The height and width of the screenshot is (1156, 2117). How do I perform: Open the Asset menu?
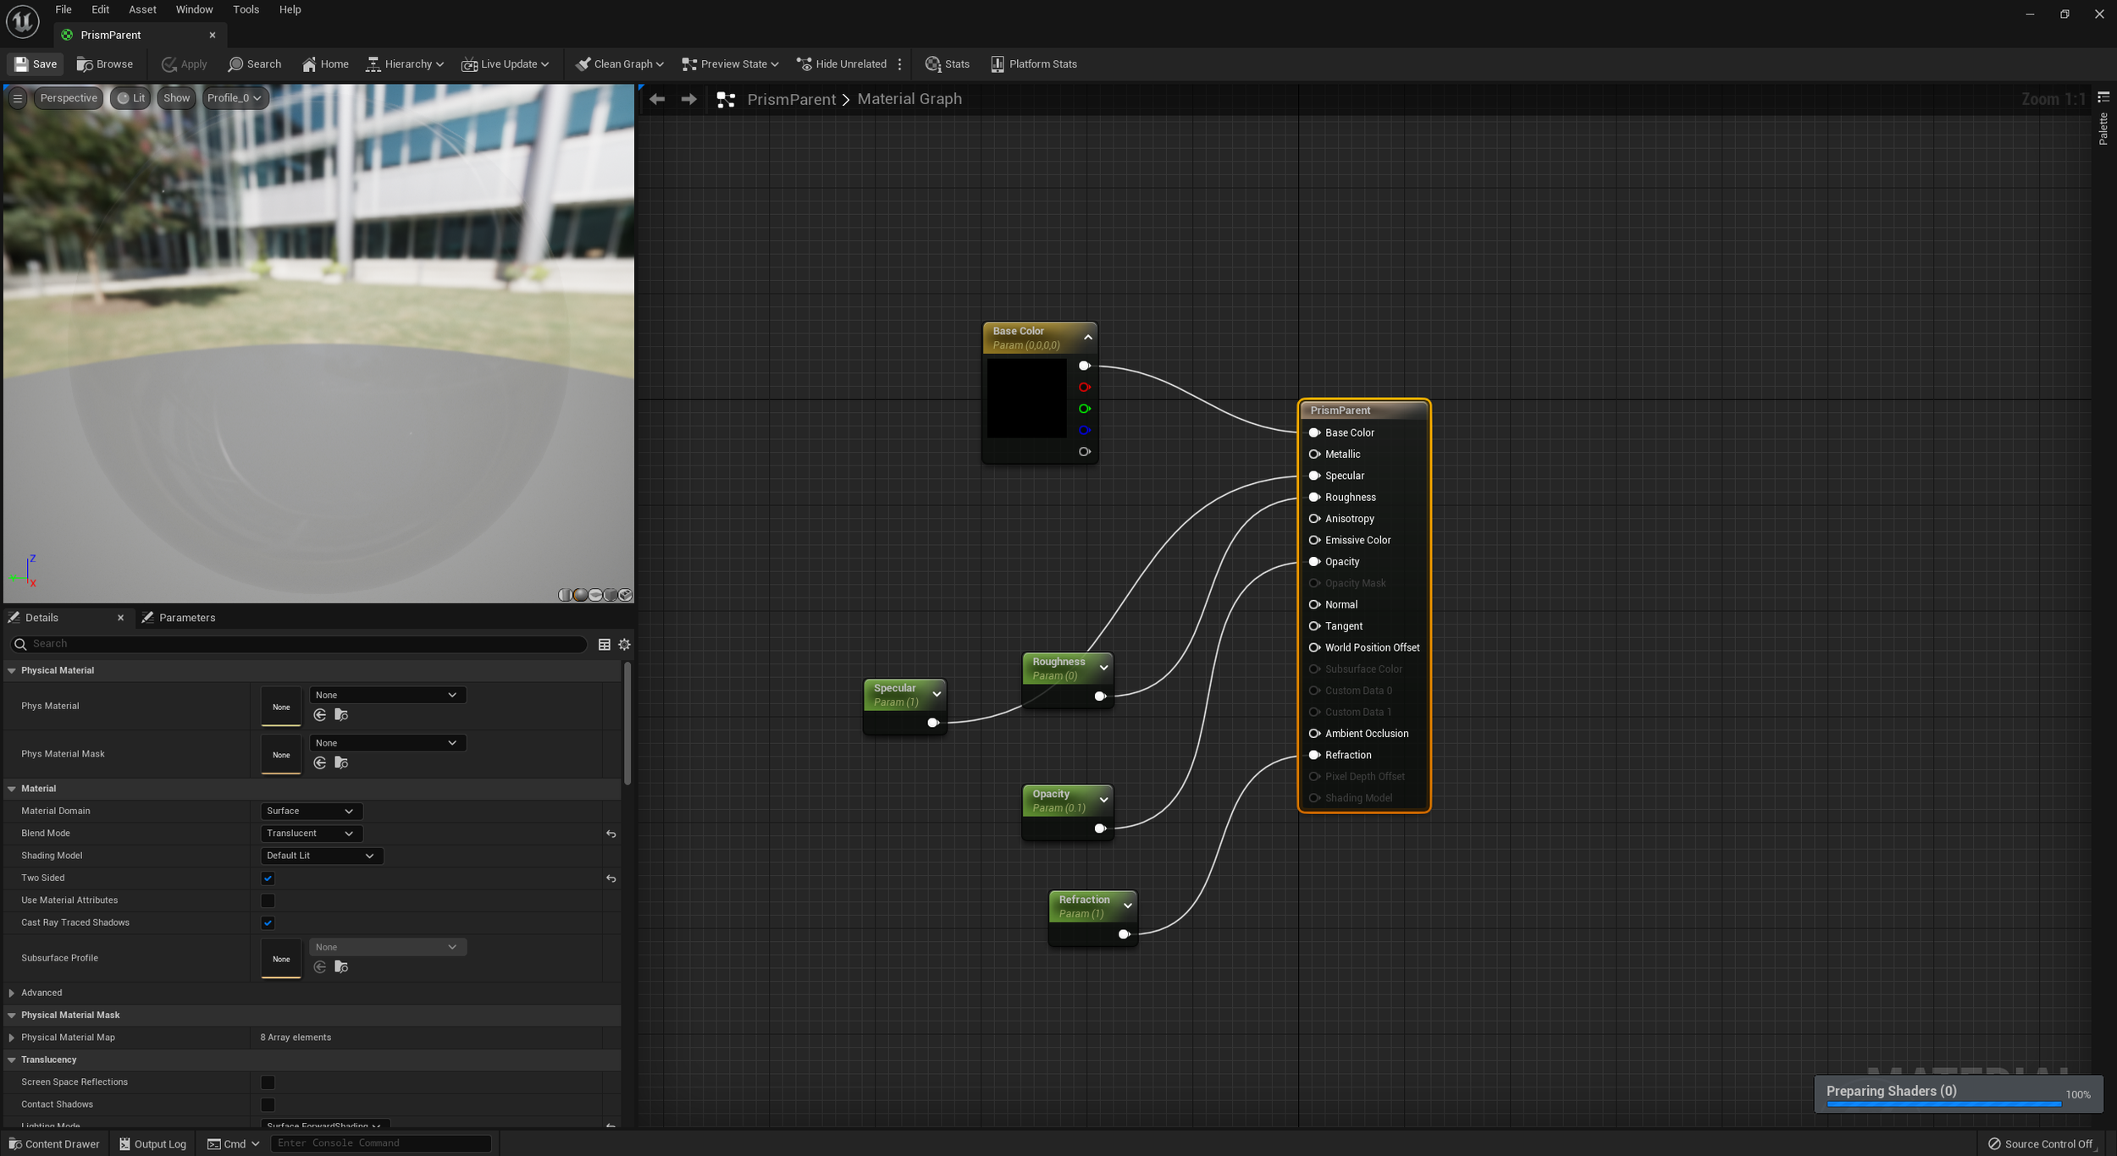pyautogui.click(x=142, y=9)
